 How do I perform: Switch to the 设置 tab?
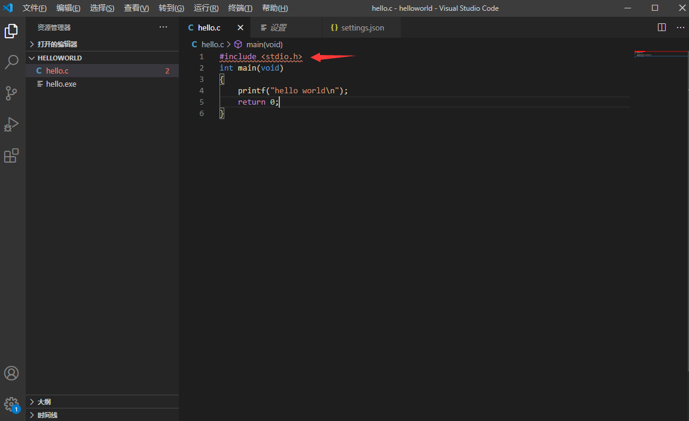pyautogui.click(x=286, y=28)
